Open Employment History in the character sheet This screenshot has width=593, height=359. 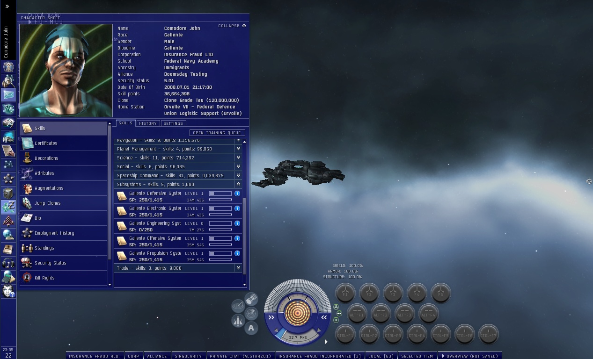tap(63, 233)
